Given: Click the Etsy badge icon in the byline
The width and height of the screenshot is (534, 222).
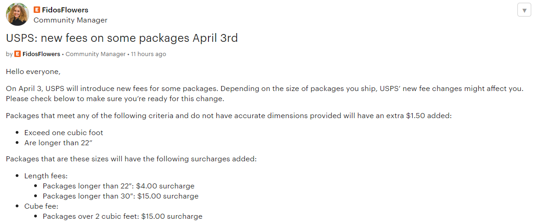Looking at the screenshot, I should [18, 54].
